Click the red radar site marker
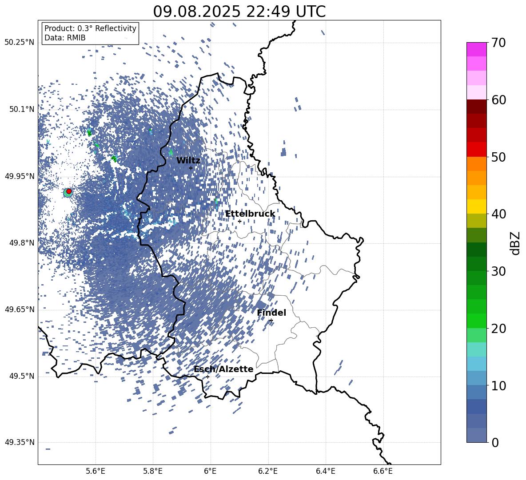 point(69,191)
